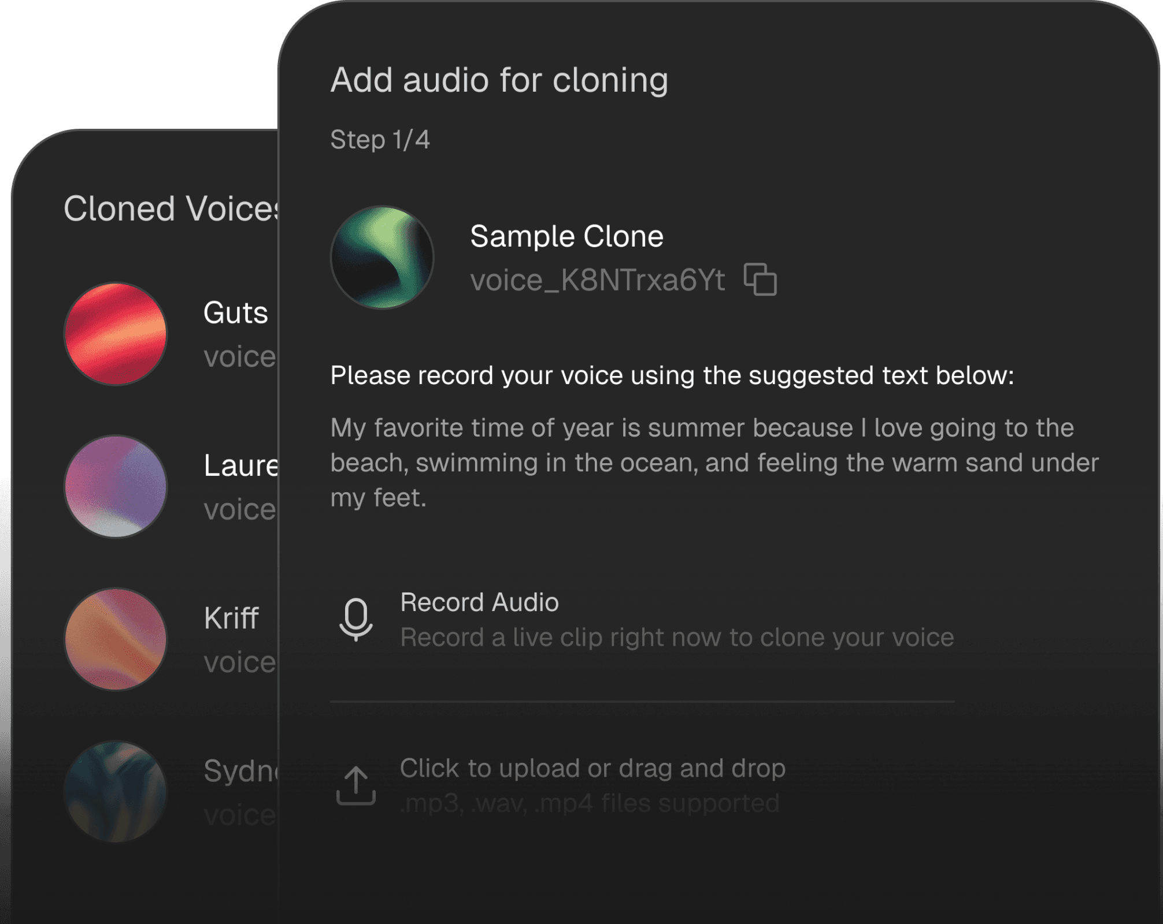Image resolution: width=1163 pixels, height=924 pixels.
Task: Click the supported file types text
Action: click(590, 803)
